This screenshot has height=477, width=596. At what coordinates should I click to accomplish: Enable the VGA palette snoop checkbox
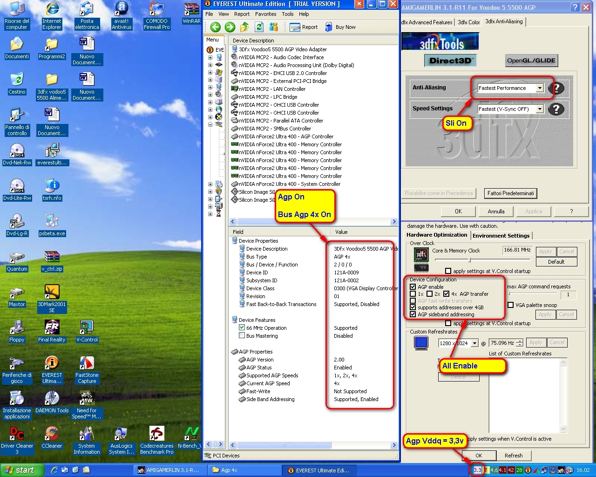pos(510,305)
